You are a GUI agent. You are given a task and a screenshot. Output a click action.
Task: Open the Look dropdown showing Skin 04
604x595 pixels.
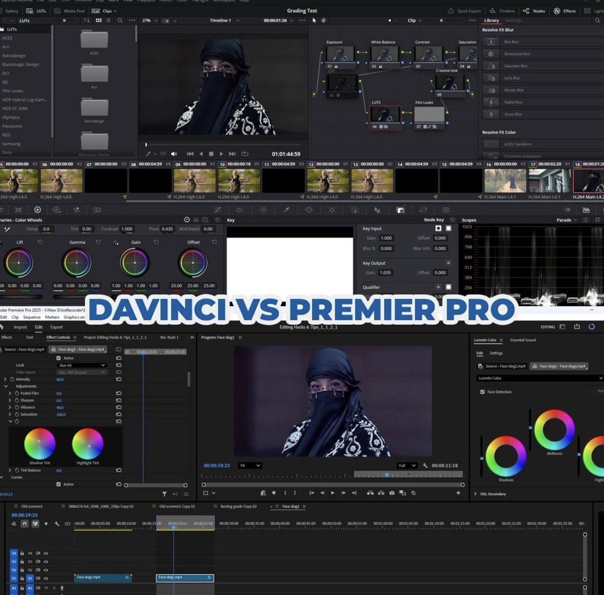[x=81, y=365]
